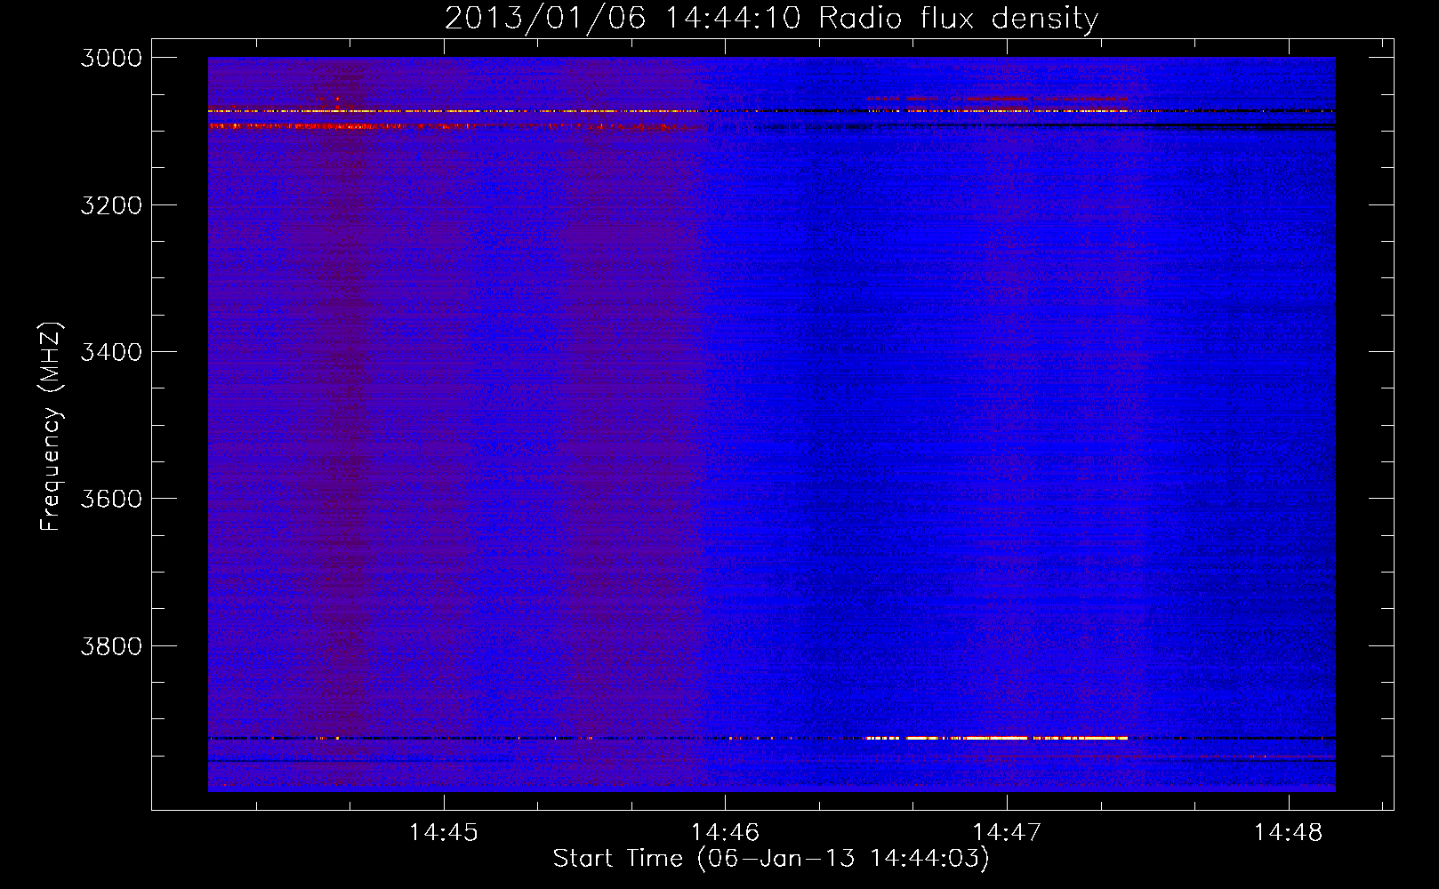The image size is (1439, 889).
Task: Click the 3600 frequency tick label
Action: coord(111,499)
